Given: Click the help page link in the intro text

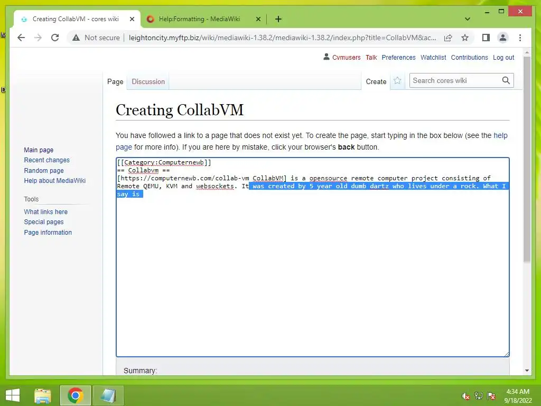Looking at the screenshot, I should tap(500, 135).
